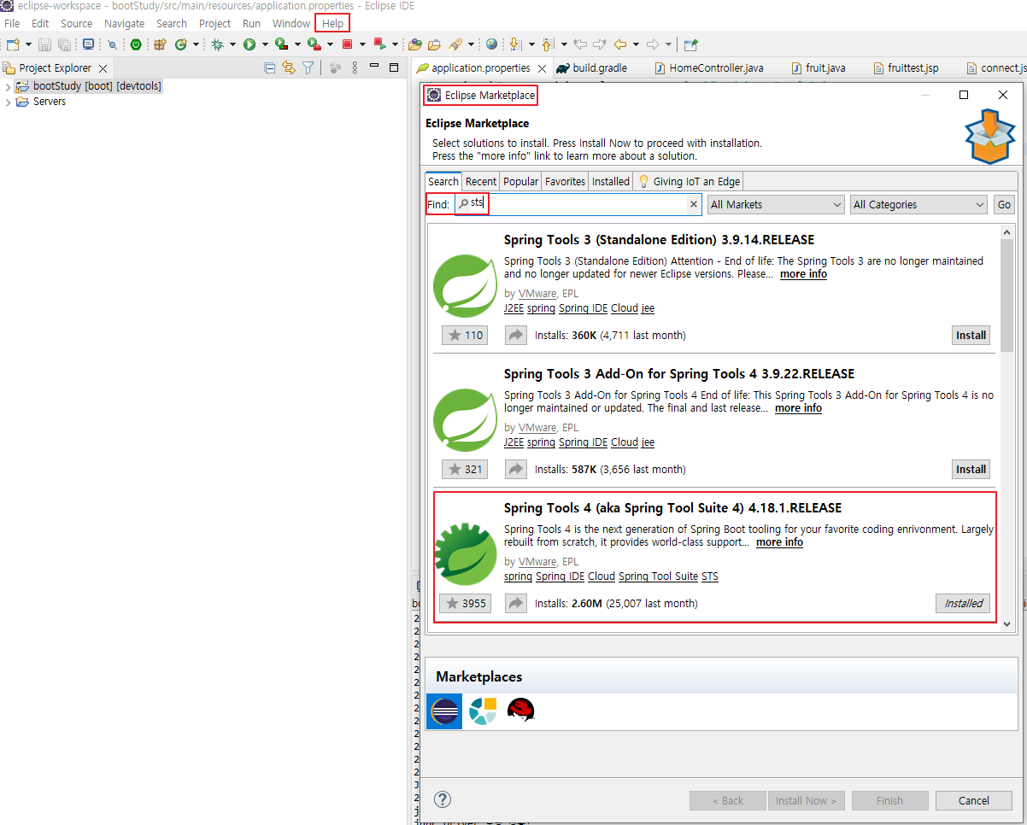The height and width of the screenshot is (825, 1027).
Task: Switch to the Installed tab in Marketplace
Action: [611, 181]
